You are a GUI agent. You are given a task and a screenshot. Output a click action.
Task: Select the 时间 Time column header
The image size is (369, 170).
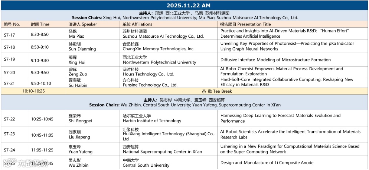[40, 24]
